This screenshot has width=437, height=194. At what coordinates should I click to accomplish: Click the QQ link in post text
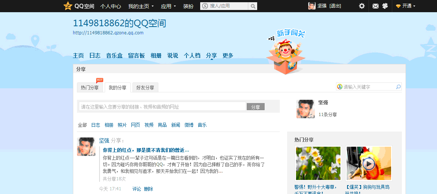tap(159, 164)
